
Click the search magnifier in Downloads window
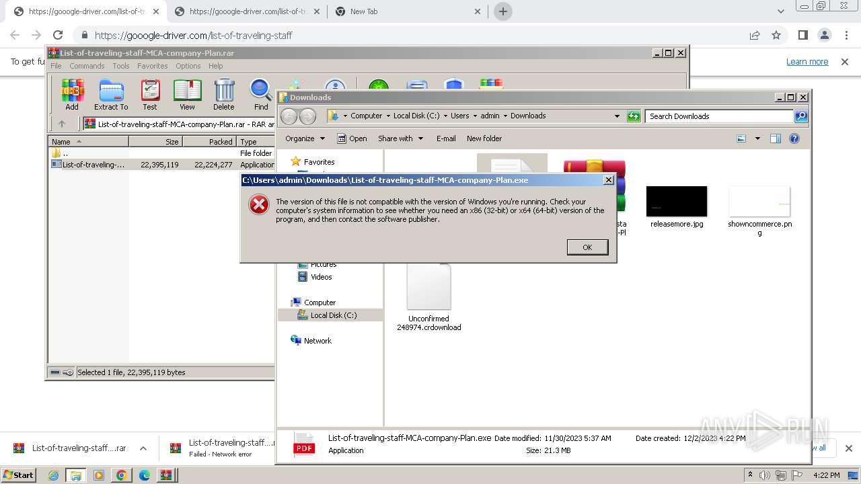click(800, 116)
